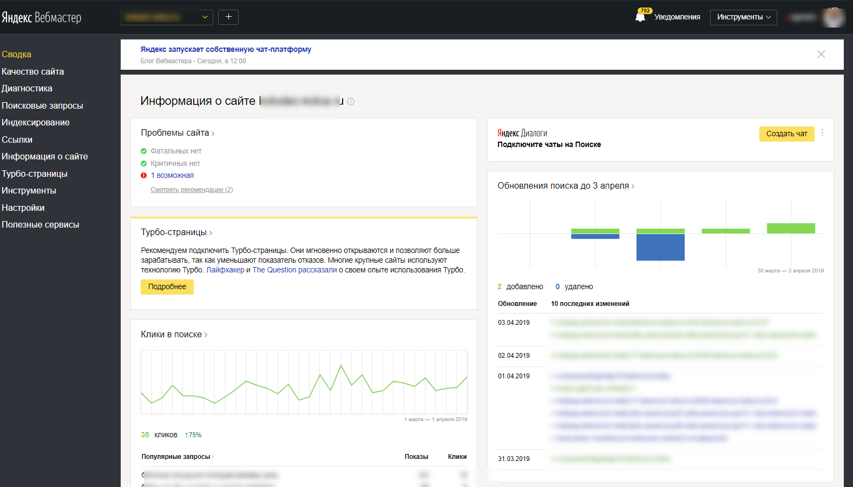
Task: Follow The Question рассказали link
Action: point(294,270)
